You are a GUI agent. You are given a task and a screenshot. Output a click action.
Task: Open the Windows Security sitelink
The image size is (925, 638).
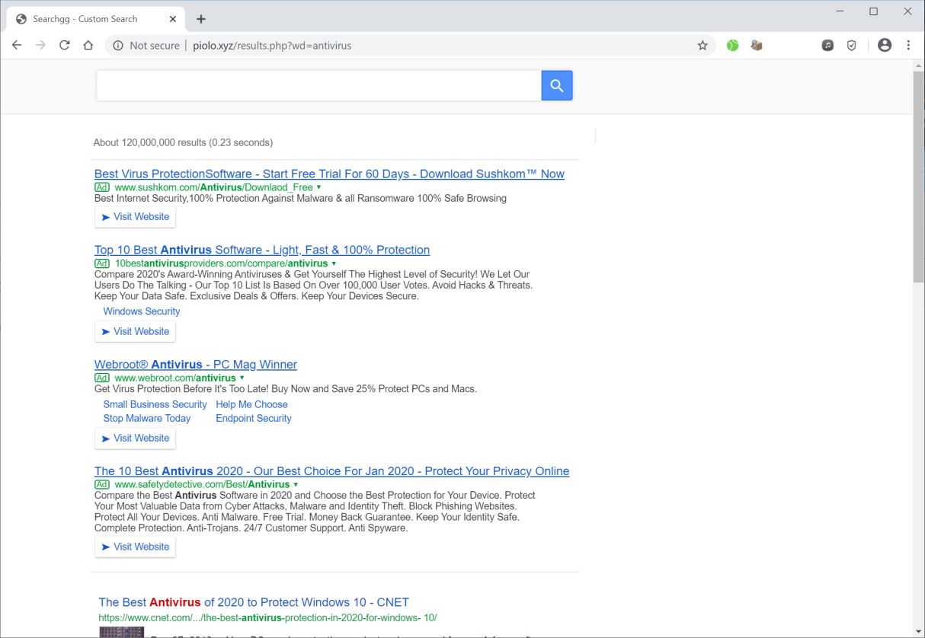click(x=142, y=311)
